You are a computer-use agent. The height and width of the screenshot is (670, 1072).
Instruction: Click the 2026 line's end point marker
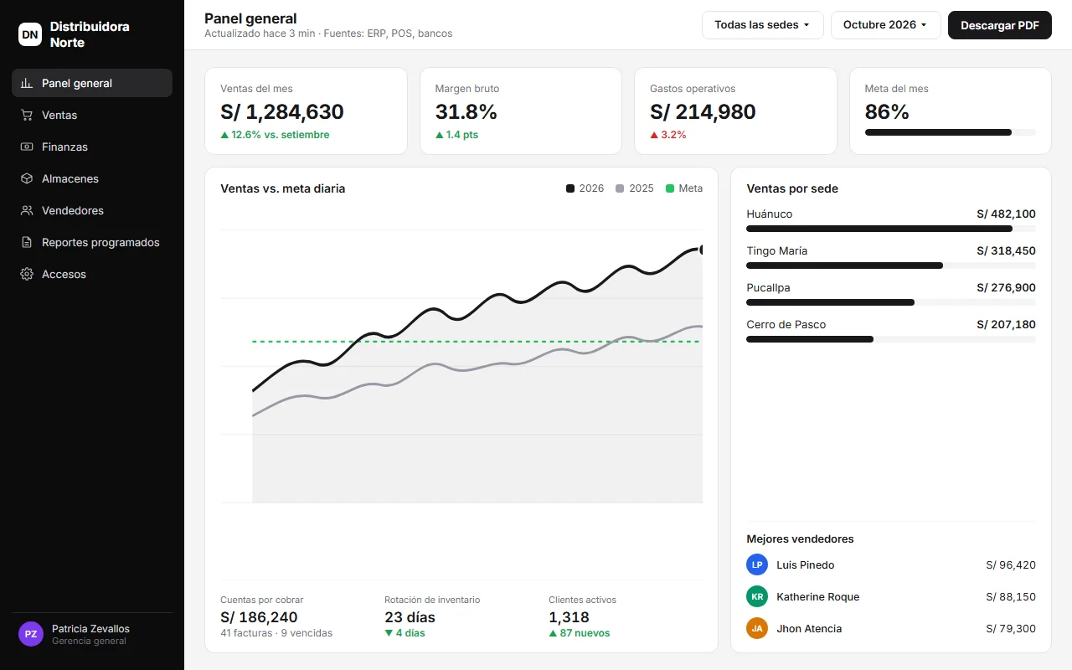pos(702,250)
